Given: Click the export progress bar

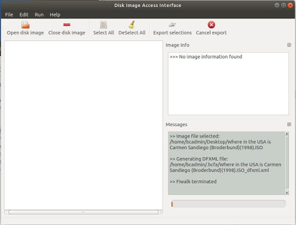Looking at the screenshot, I should click(x=228, y=204).
